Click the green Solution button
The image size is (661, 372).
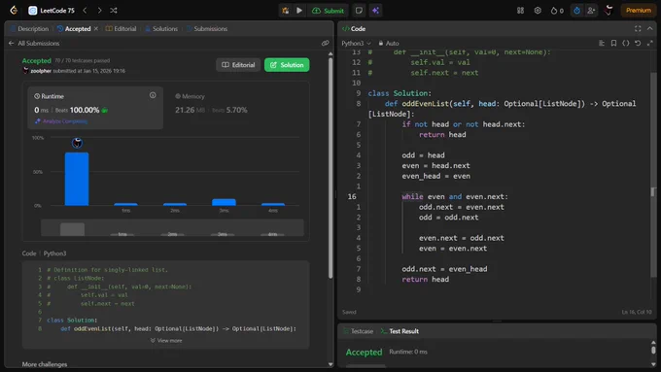[287, 65]
